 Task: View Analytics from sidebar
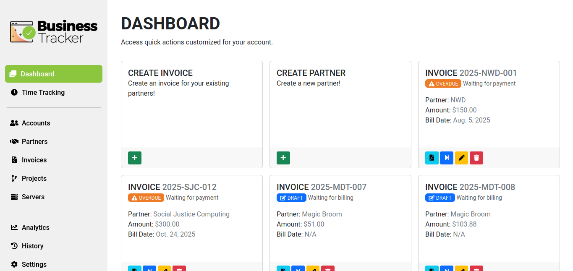[x=35, y=227]
